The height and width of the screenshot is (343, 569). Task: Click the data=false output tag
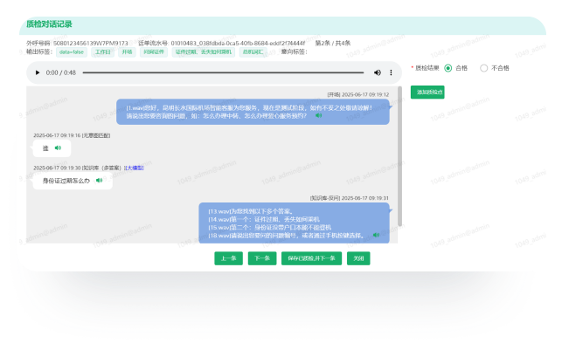pos(72,52)
